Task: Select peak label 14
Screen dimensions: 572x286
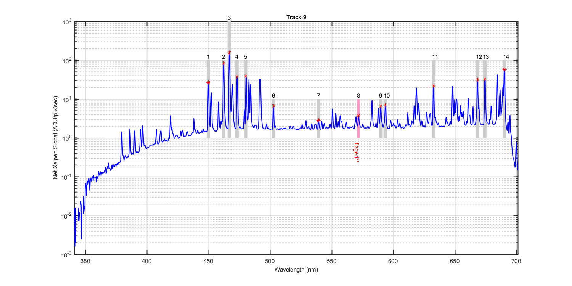Action: (506, 57)
